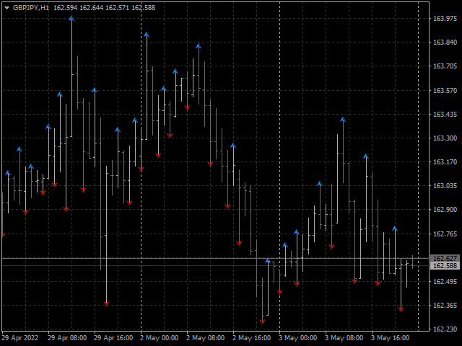Open the chart dropdown triangle beside GBPJPY,H1
The image size is (462, 346).
(x=6, y=7)
